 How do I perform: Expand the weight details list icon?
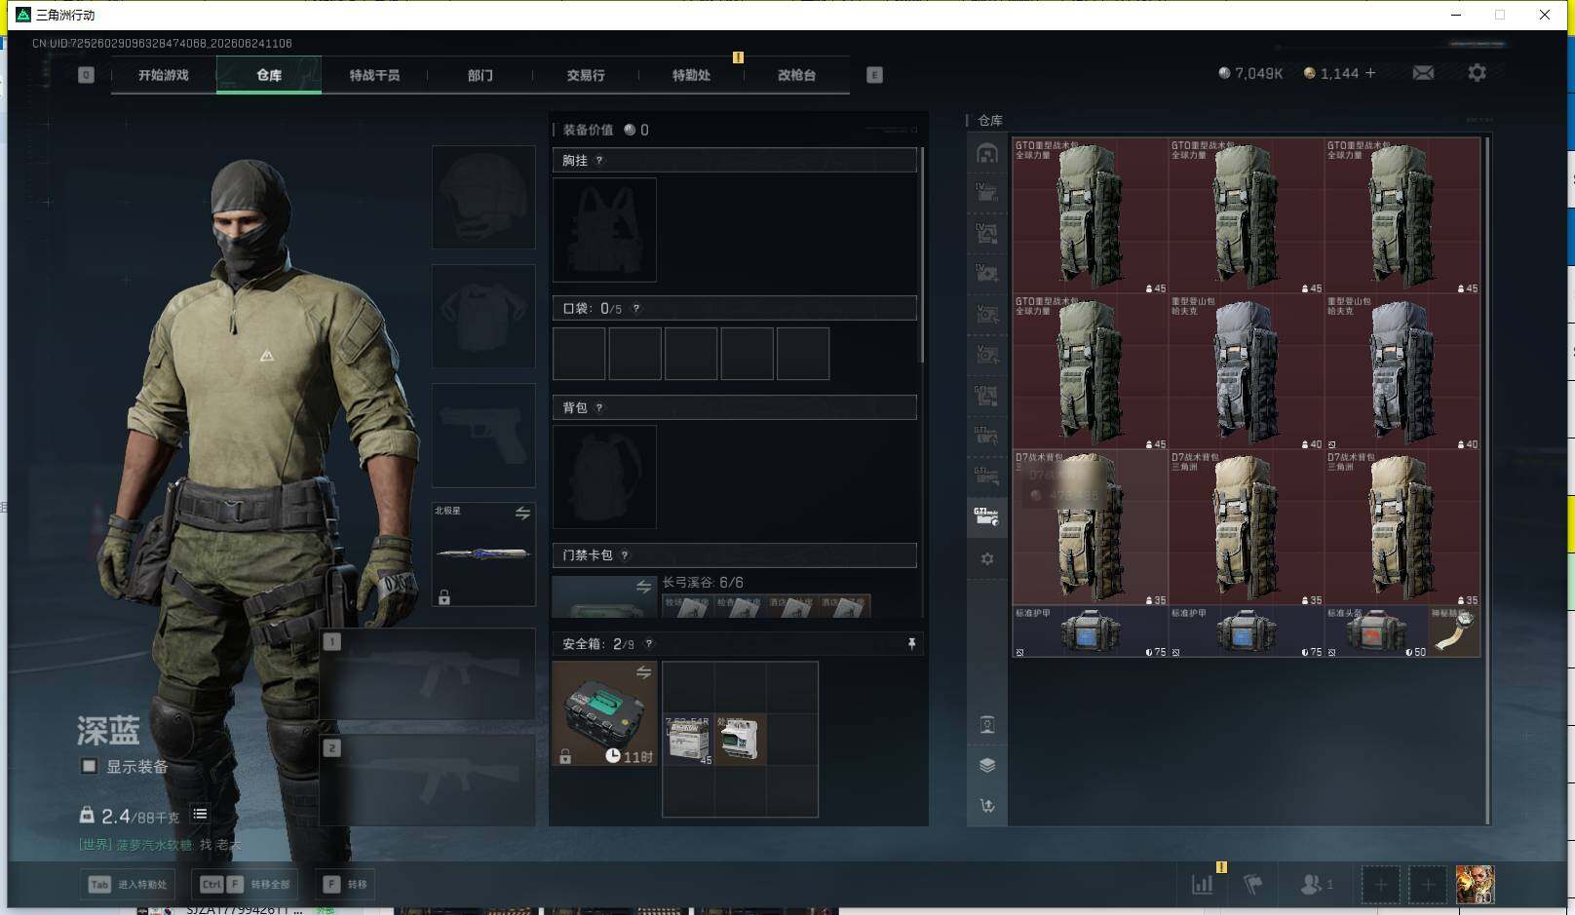[x=200, y=814]
